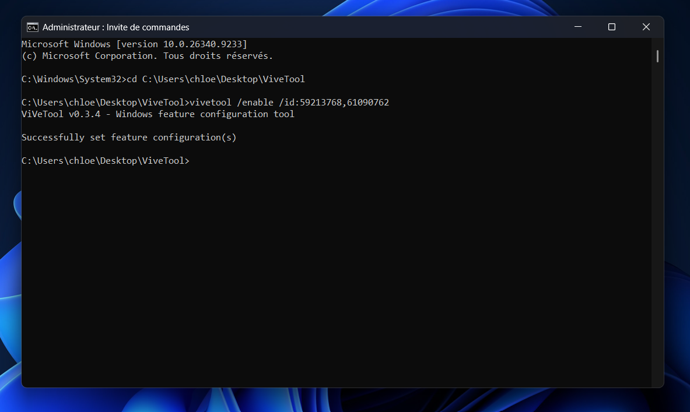Click the last prompt 'C:\Users\chloe\Desktop\ViveTool>'

pyautogui.click(x=106, y=161)
